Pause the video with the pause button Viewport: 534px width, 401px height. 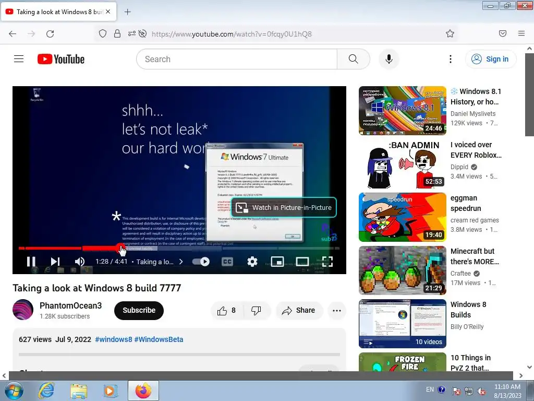pyautogui.click(x=31, y=262)
